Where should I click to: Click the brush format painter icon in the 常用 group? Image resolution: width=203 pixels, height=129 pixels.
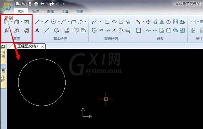26,30
